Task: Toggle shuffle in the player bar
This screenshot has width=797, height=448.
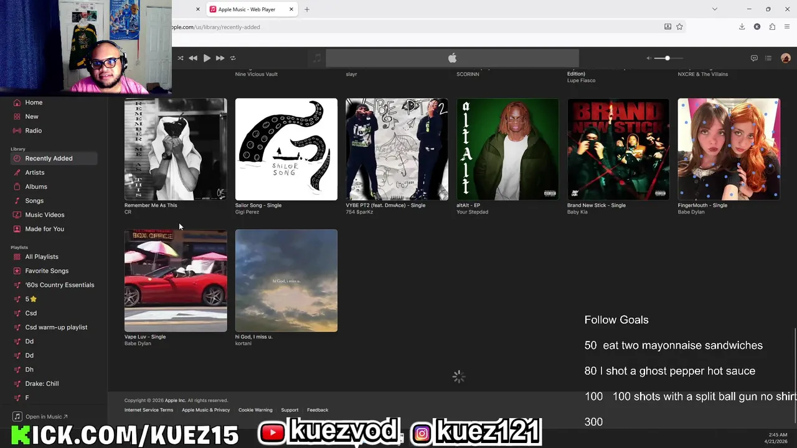Action: [181, 58]
